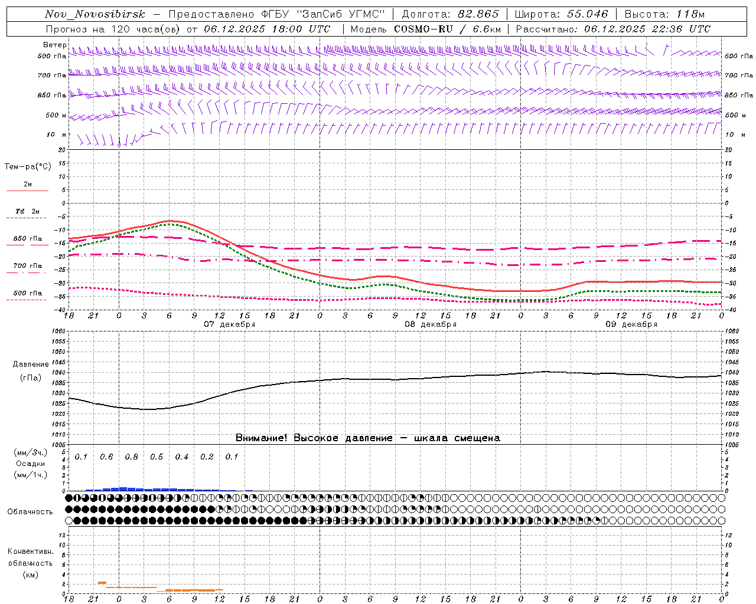
Task: Click the "Td 2м" dew point legend entry
Action: click(28, 211)
